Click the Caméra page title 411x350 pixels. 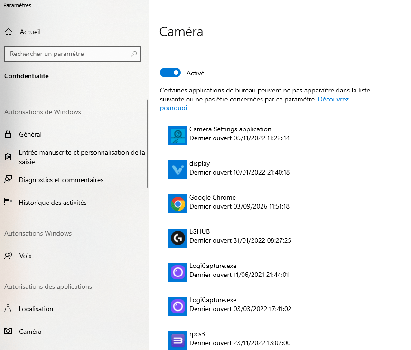[181, 32]
